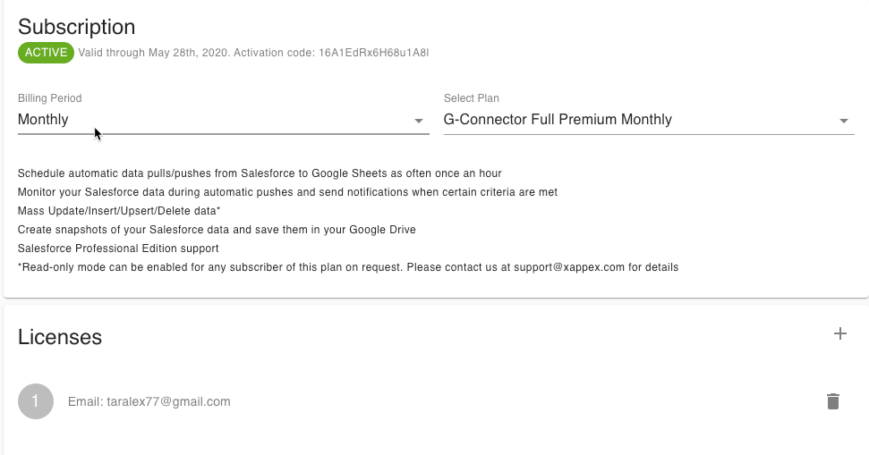869x455 pixels.
Task: Click the support@xappex.com email address
Action: (569, 267)
